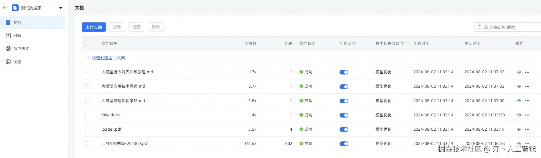The height and width of the screenshot is (158, 541).
Task: Click the 测试数据库 knowledge base icon
Action: (x=15, y=8)
